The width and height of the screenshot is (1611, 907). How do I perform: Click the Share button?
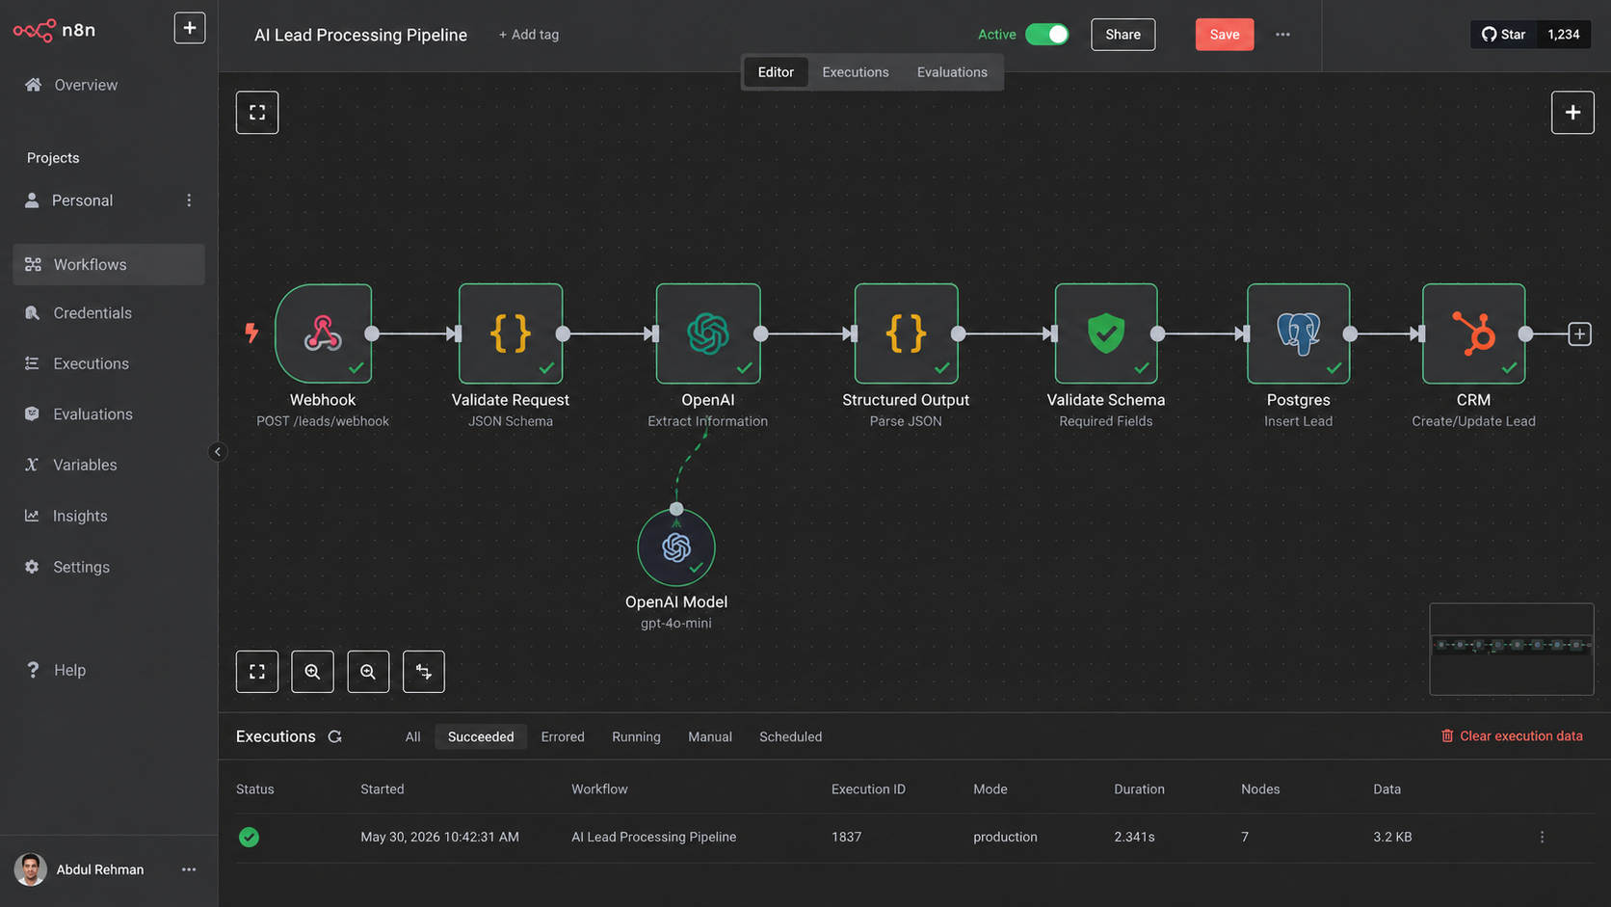click(x=1122, y=35)
